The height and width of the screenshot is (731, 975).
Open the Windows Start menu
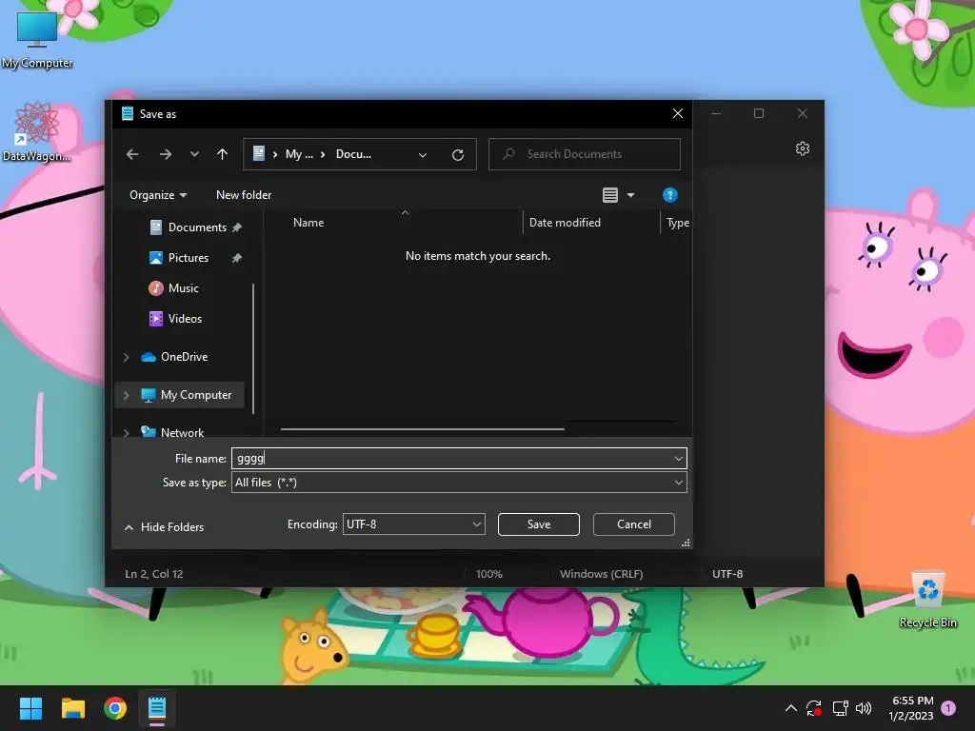30,708
